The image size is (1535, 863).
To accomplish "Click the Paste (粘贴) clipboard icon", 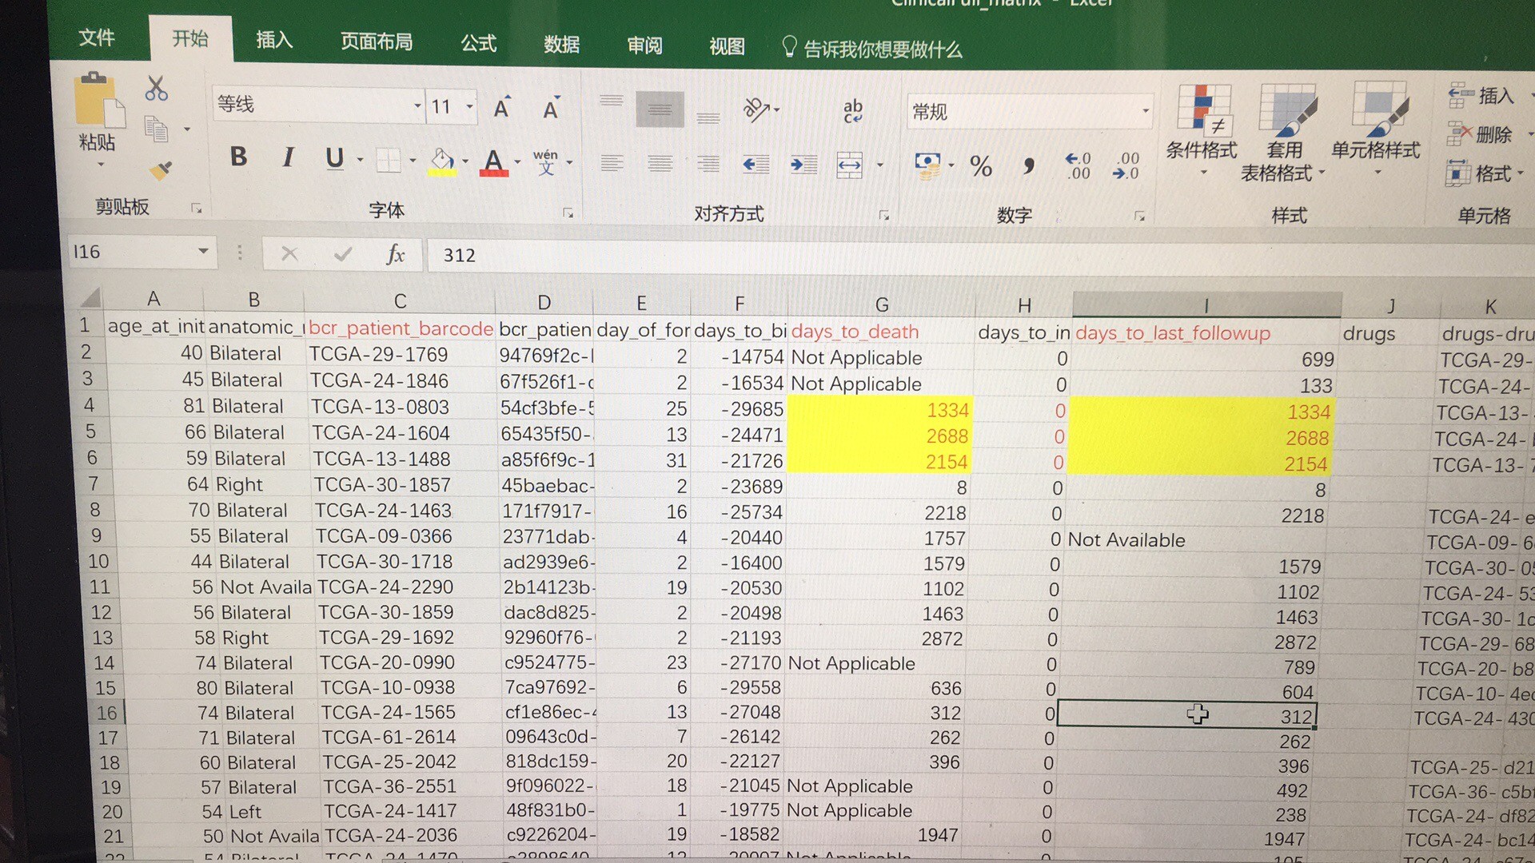I will (x=99, y=99).
